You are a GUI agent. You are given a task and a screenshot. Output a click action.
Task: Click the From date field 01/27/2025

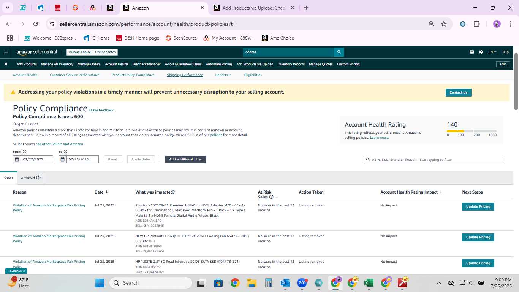tap(37, 159)
